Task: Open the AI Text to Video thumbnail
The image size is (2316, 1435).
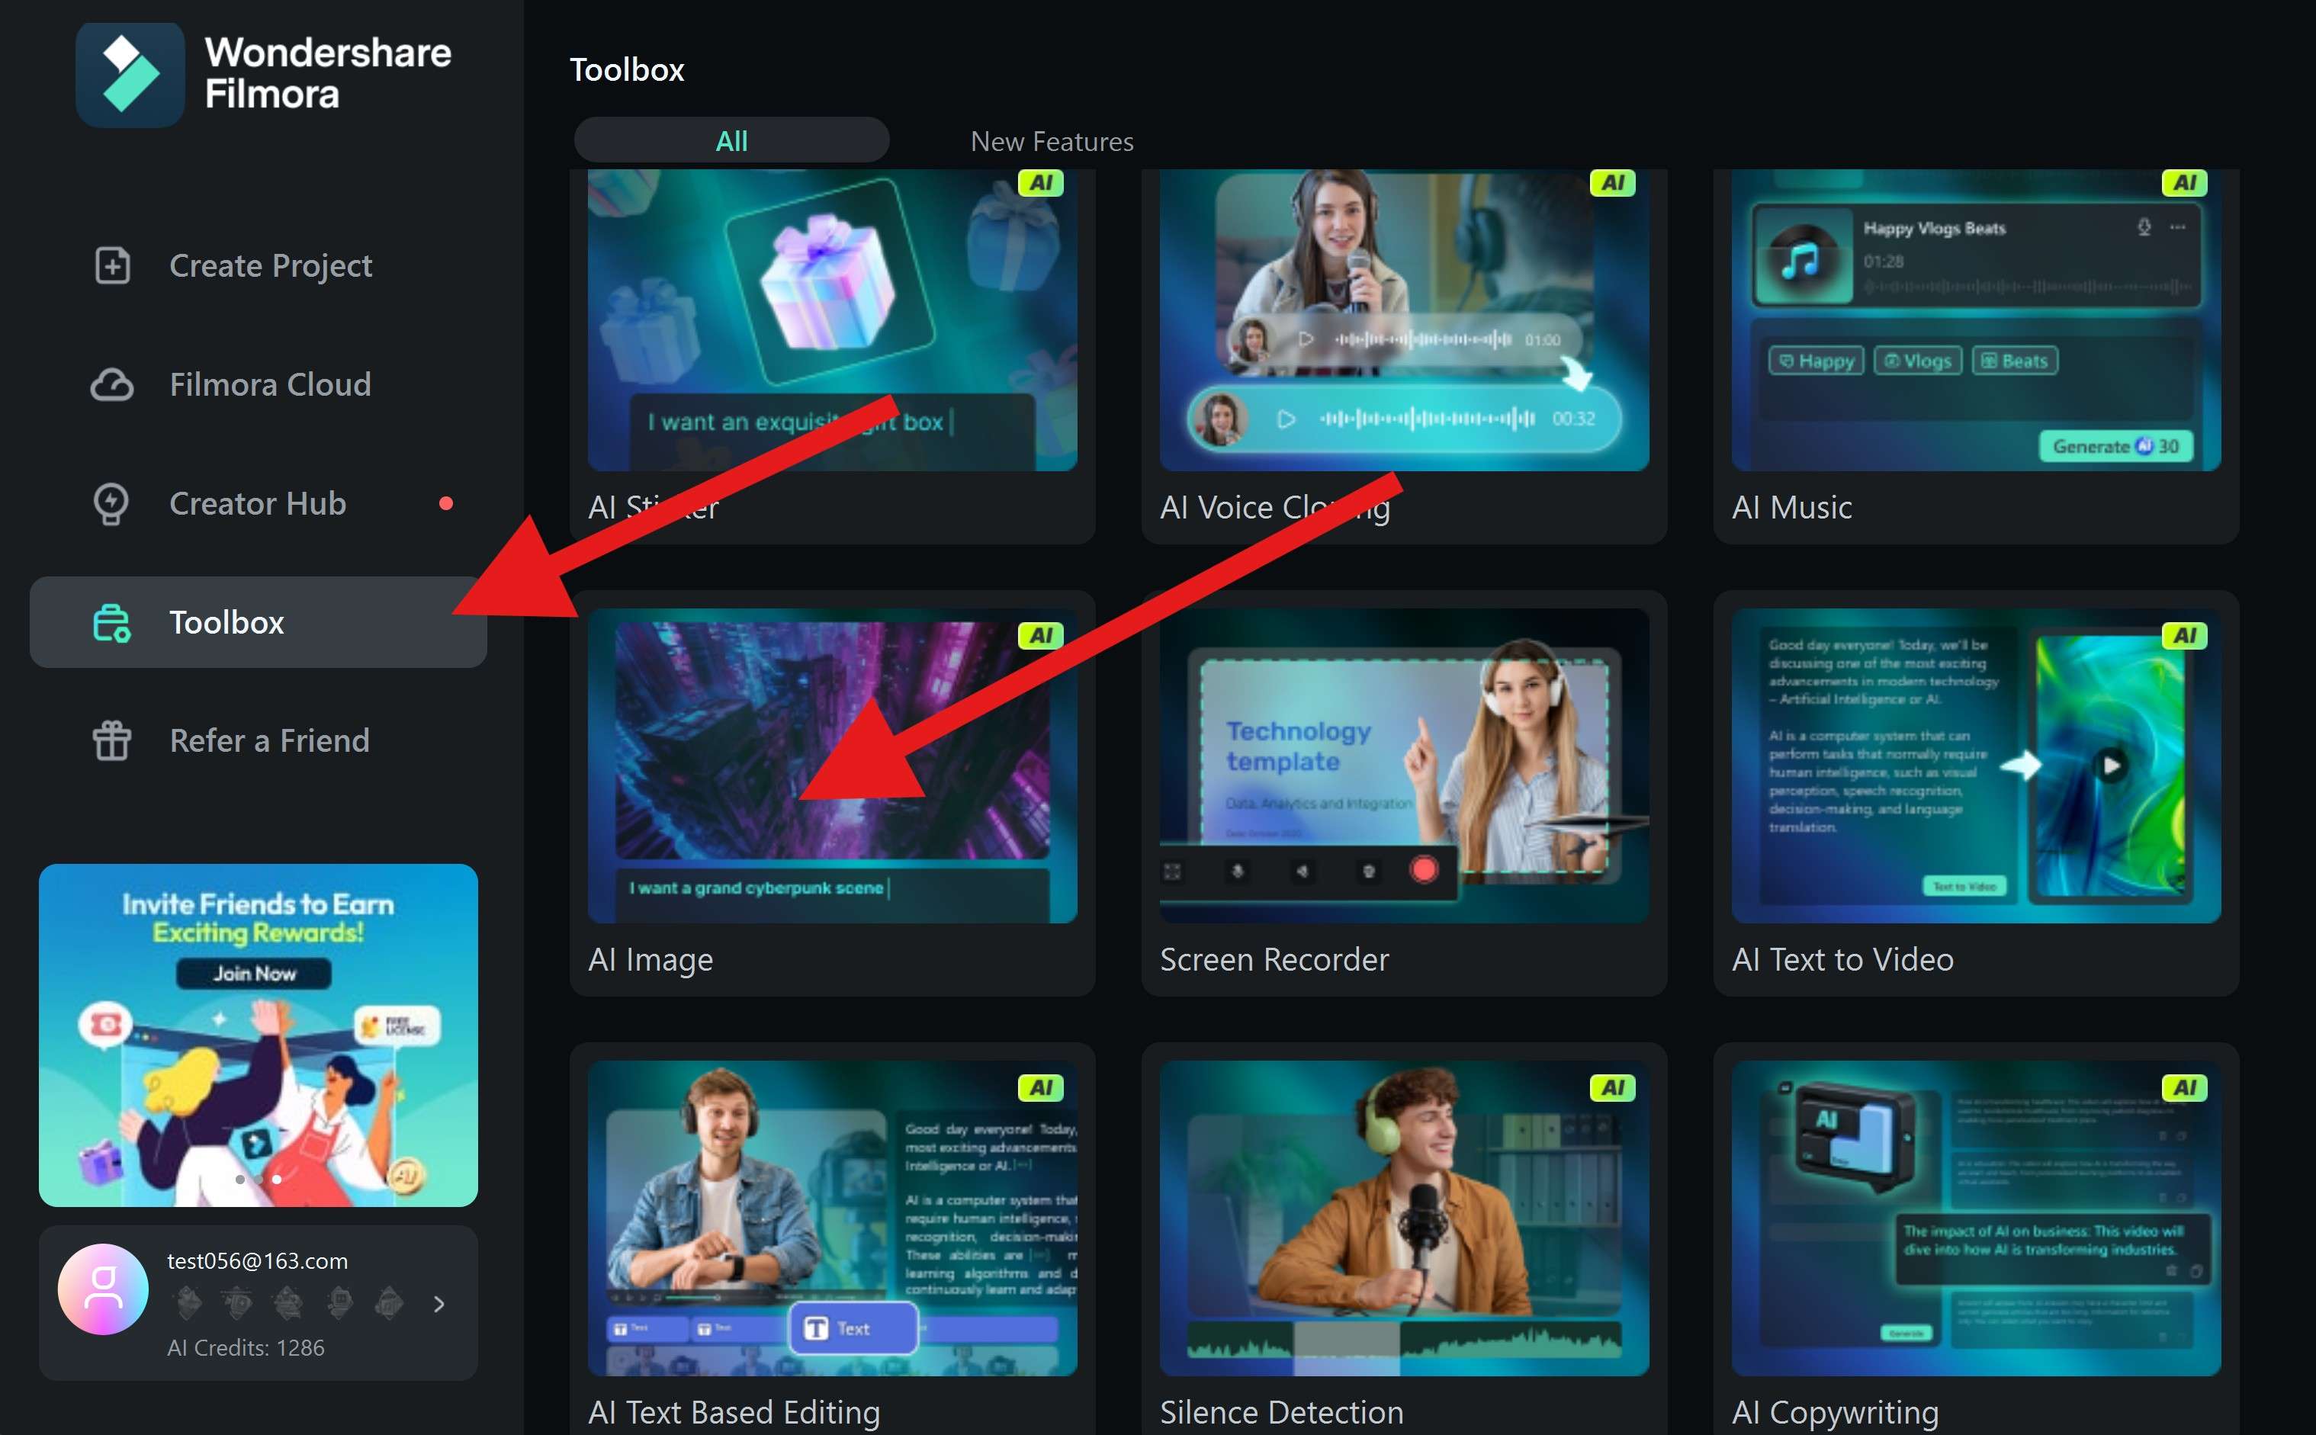Action: [x=1976, y=766]
